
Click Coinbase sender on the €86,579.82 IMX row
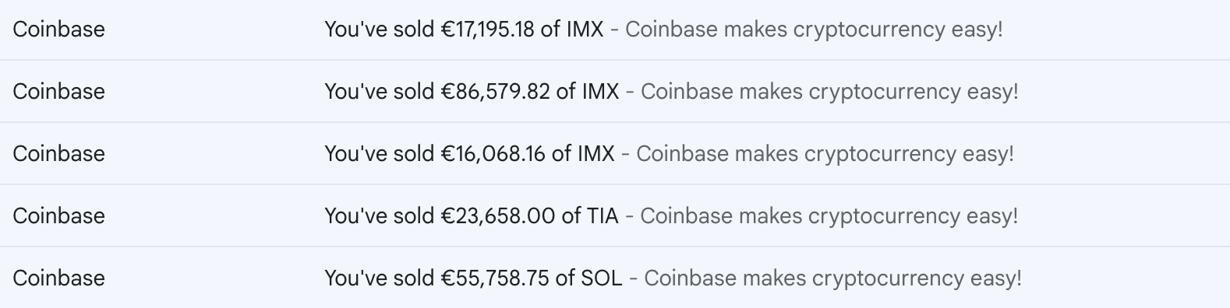click(58, 92)
